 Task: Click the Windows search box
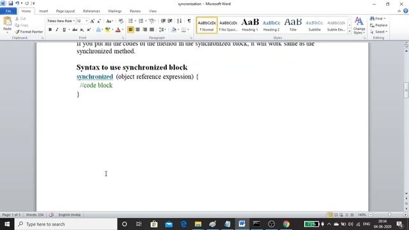pyautogui.click(x=66, y=224)
